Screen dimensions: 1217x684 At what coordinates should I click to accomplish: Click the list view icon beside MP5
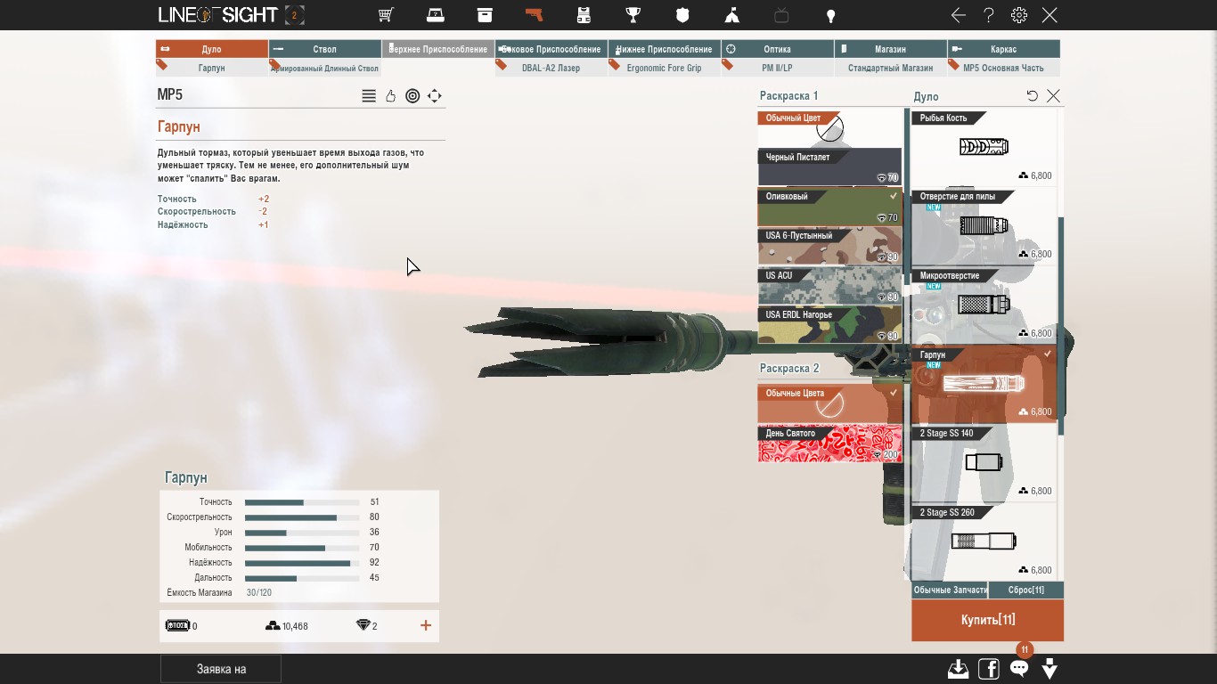click(x=369, y=96)
